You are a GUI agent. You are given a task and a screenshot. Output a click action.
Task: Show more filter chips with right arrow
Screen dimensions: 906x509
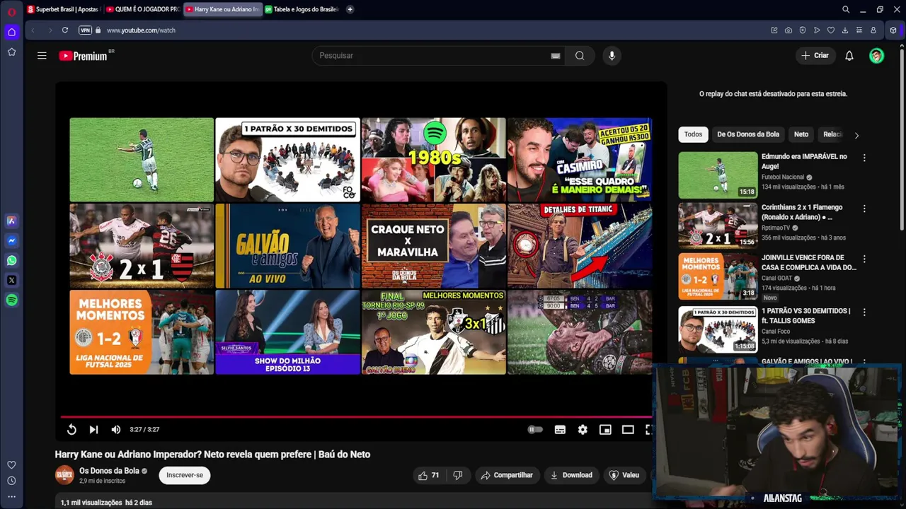click(856, 135)
